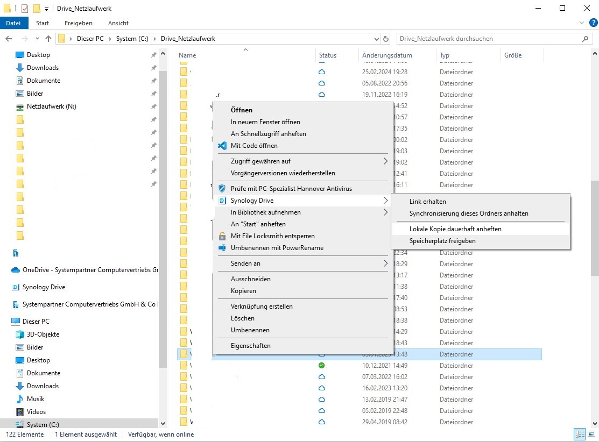Switch to thumbnail view via status bar icon
599x442 pixels.
click(x=591, y=434)
